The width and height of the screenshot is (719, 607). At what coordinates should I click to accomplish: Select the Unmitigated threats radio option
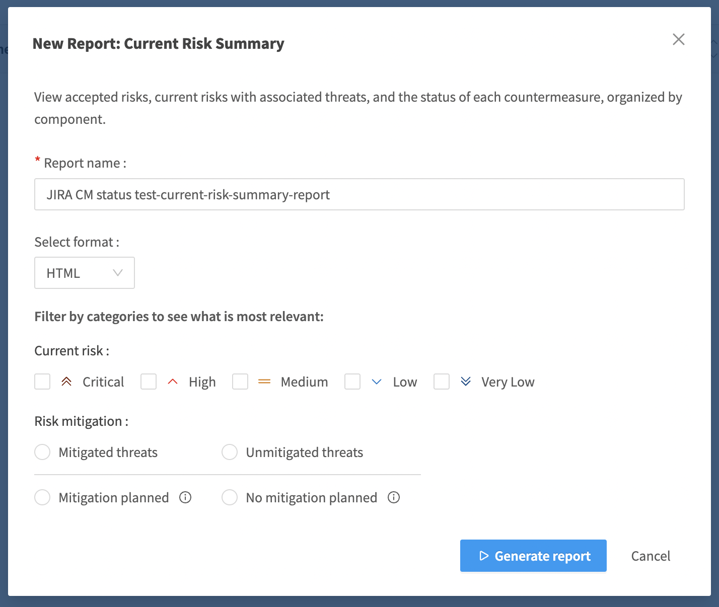(x=230, y=452)
